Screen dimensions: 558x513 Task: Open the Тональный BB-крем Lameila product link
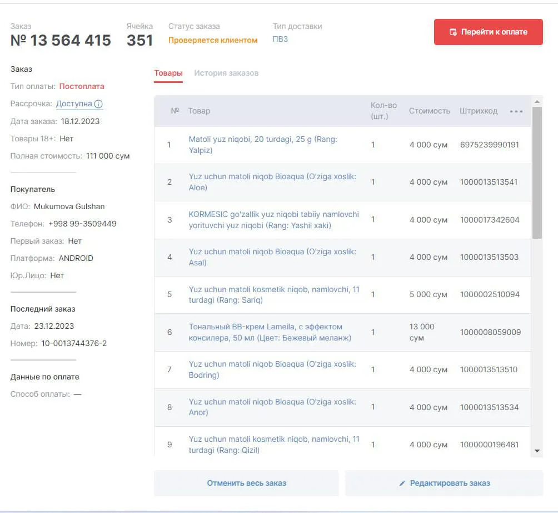[x=270, y=332]
